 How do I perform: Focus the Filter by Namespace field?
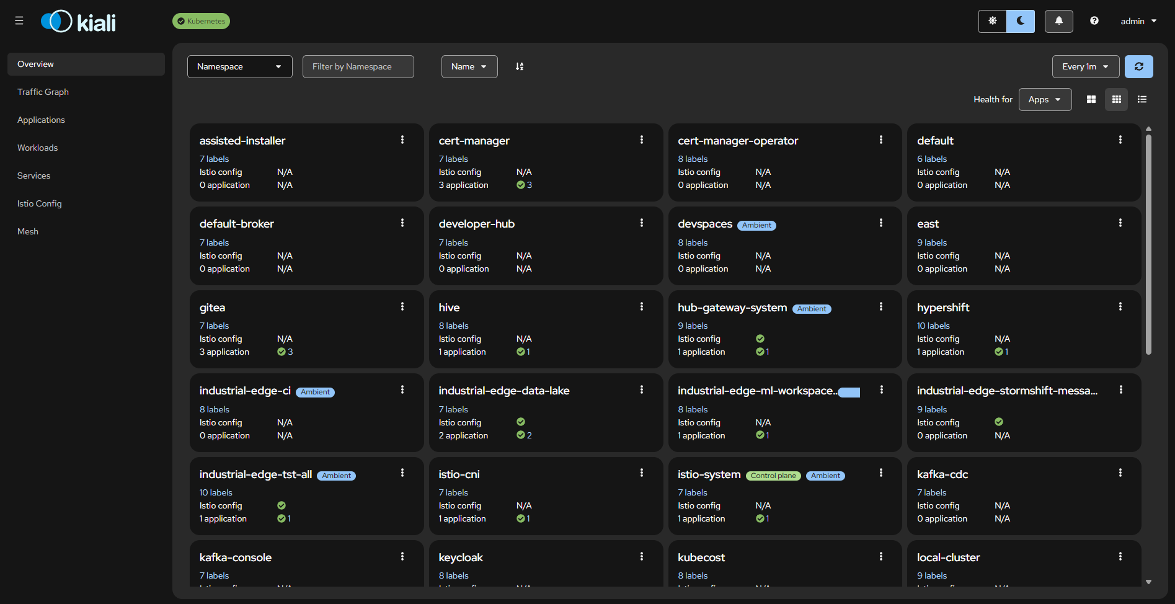[358, 66]
